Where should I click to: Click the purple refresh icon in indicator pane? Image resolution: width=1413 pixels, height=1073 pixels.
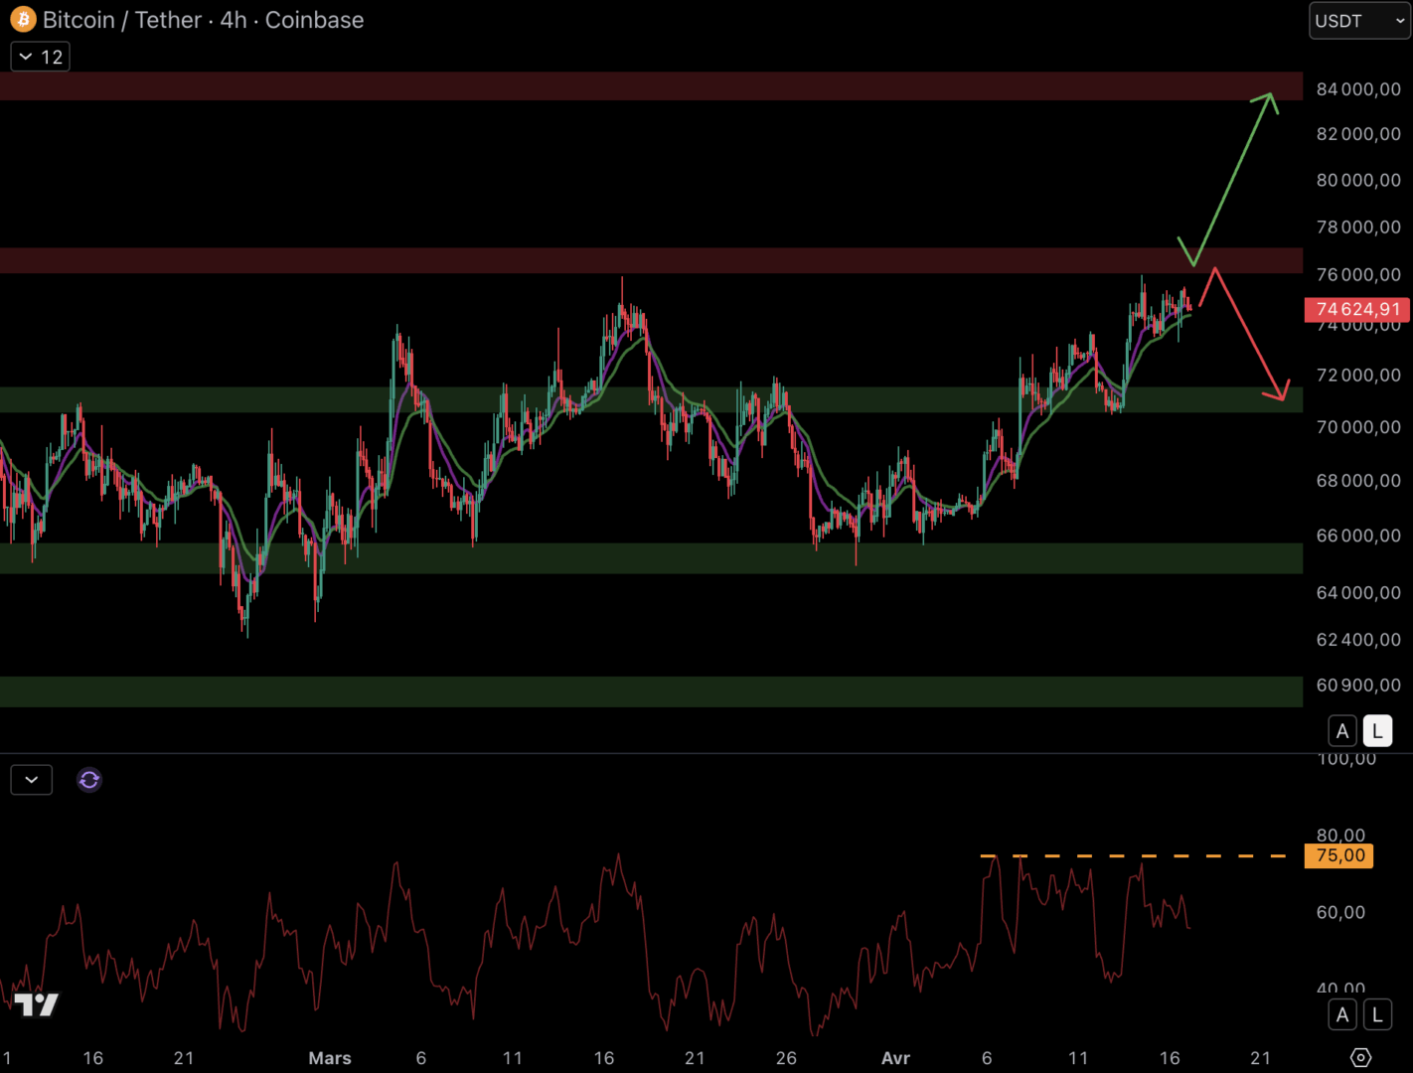(89, 780)
